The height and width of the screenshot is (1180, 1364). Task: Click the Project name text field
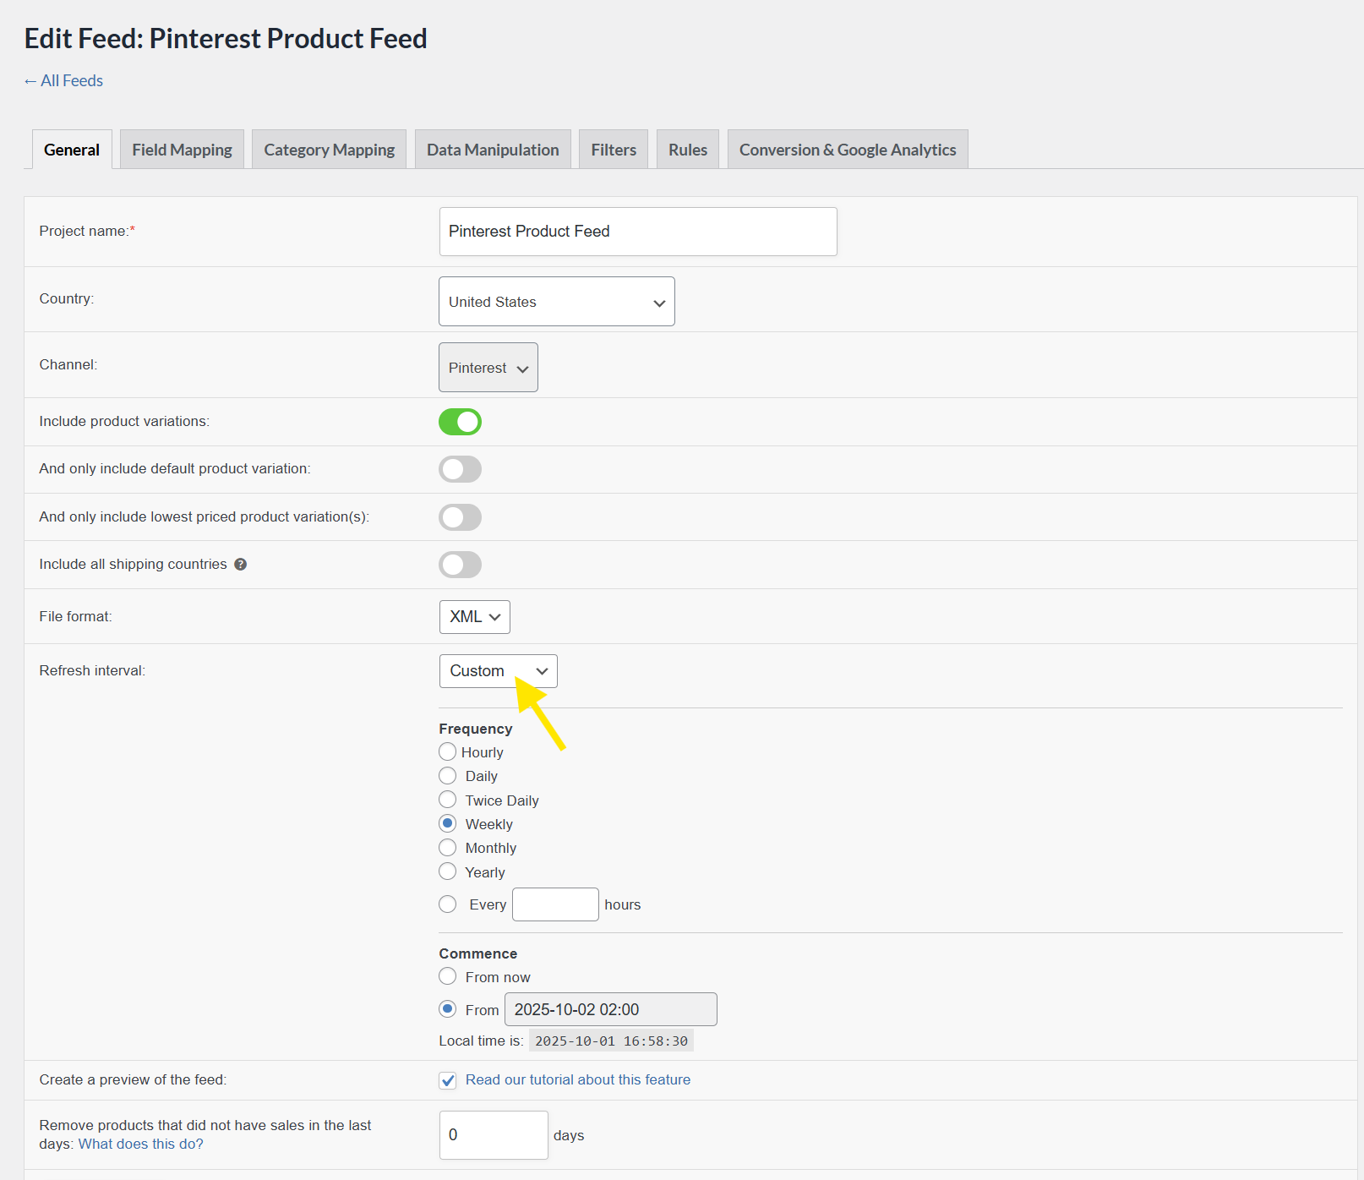click(x=637, y=232)
